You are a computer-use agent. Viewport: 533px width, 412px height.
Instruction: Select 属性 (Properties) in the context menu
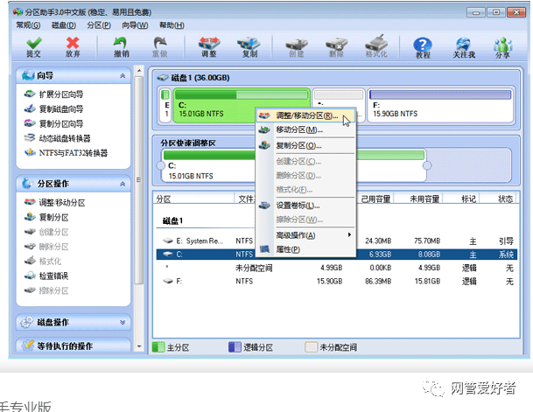pyautogui.click(x=289, y=249)
